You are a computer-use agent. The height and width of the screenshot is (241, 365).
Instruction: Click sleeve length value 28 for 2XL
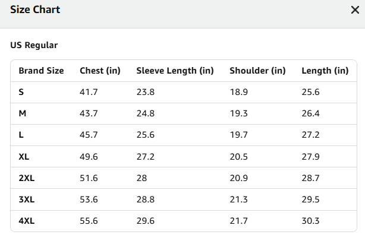pos(141,178)
